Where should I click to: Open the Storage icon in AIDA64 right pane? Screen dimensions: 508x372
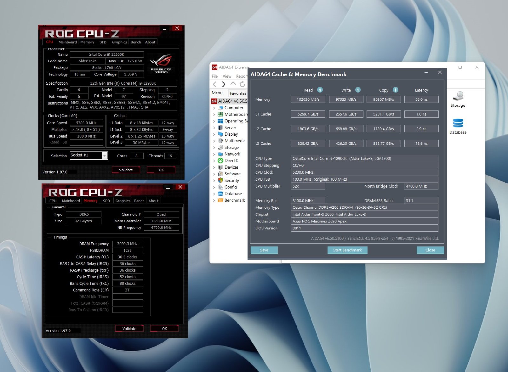(x=458, y=99)
